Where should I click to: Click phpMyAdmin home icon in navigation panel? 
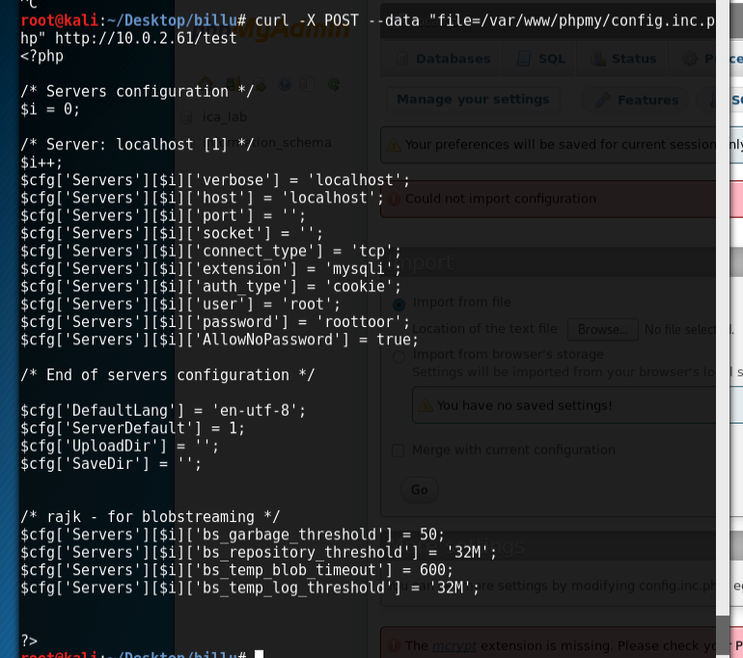click(206, 84)
